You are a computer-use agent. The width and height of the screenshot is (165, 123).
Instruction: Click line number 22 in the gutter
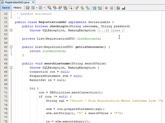6,22
